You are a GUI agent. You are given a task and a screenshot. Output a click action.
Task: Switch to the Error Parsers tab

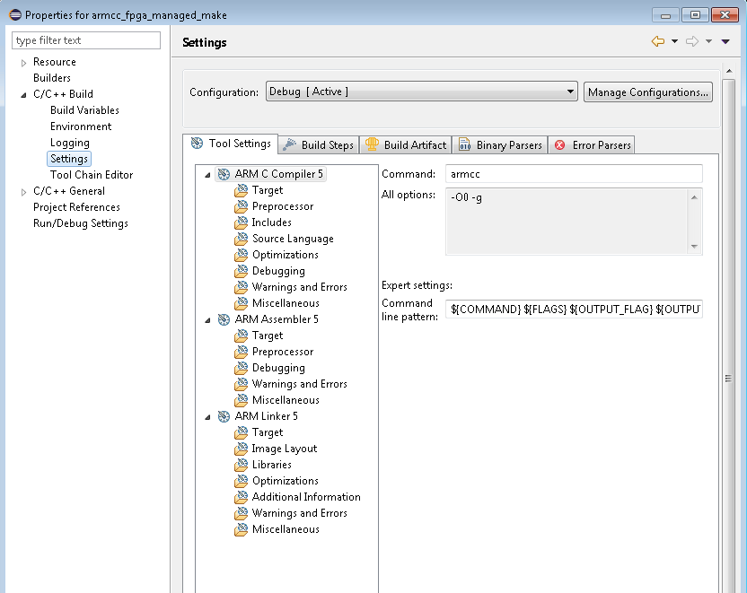pyautogui.click(x=593, y=145)
